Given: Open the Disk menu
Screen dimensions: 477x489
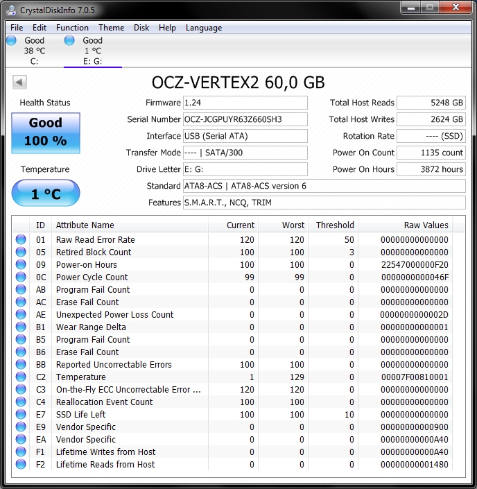Looking at the screenshot, I should click(141, 28).
